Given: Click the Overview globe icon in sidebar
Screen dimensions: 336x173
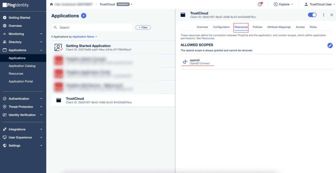Looking at the screenshot, I should [x=5, y=26].
